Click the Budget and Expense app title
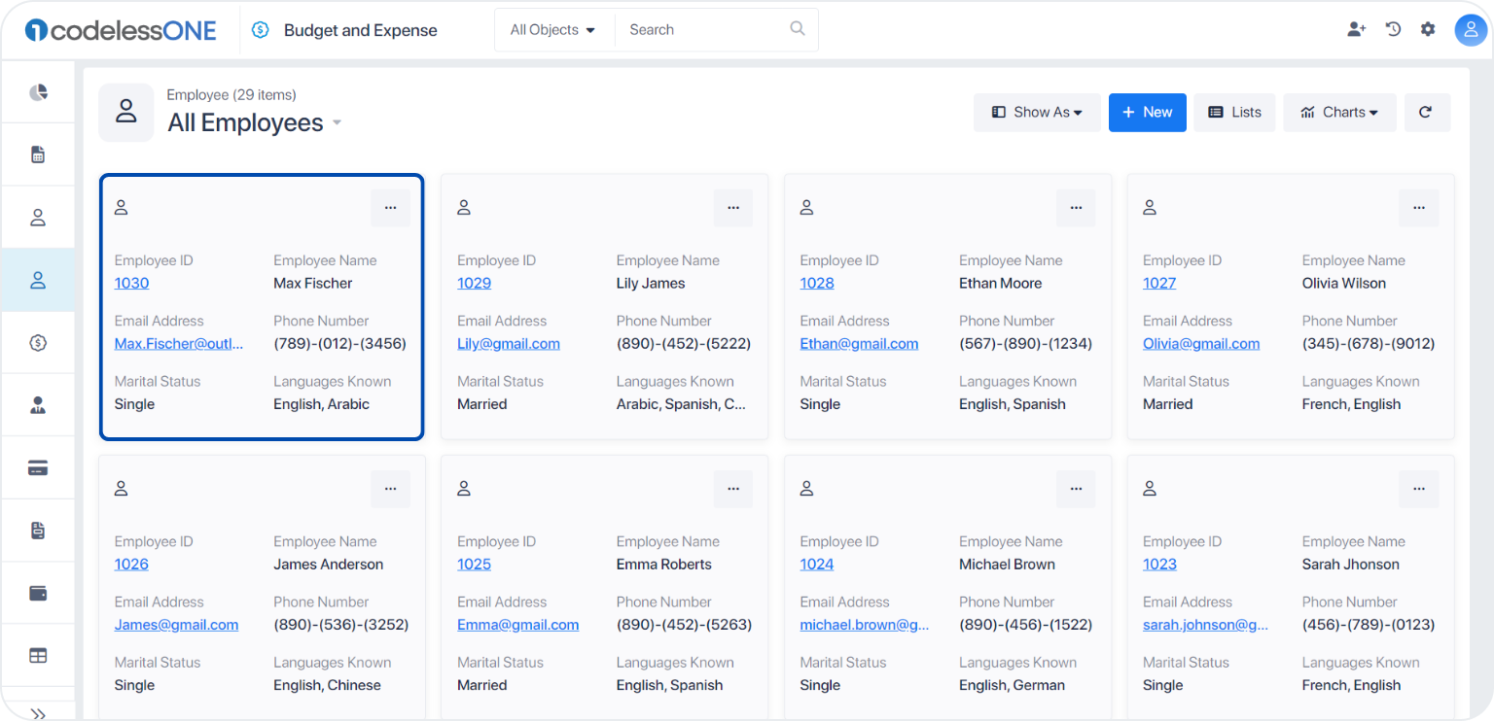The width and height of the screenshot is (1494, 721). coord(360,30)
